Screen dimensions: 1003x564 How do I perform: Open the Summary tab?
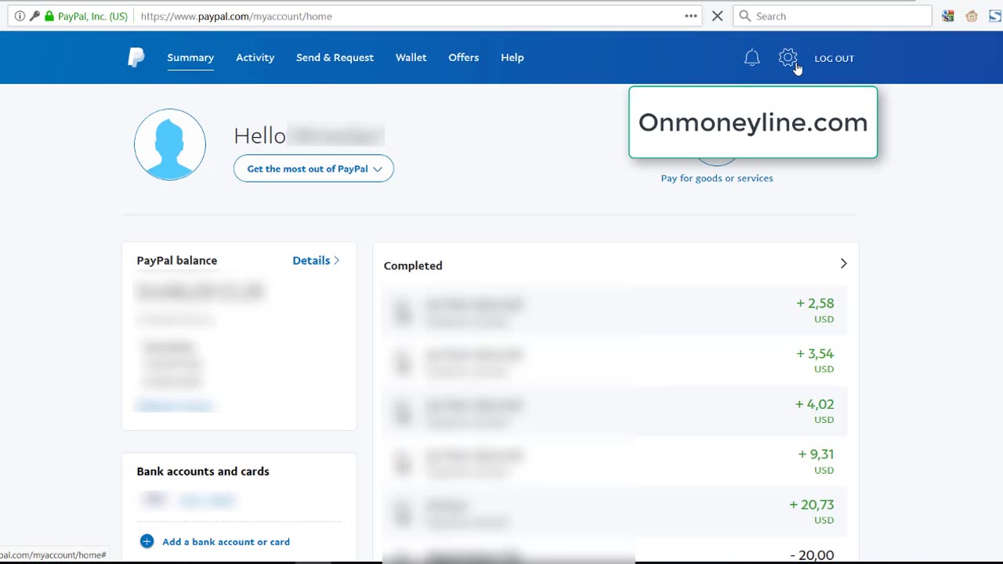click(x=190, y=57)
